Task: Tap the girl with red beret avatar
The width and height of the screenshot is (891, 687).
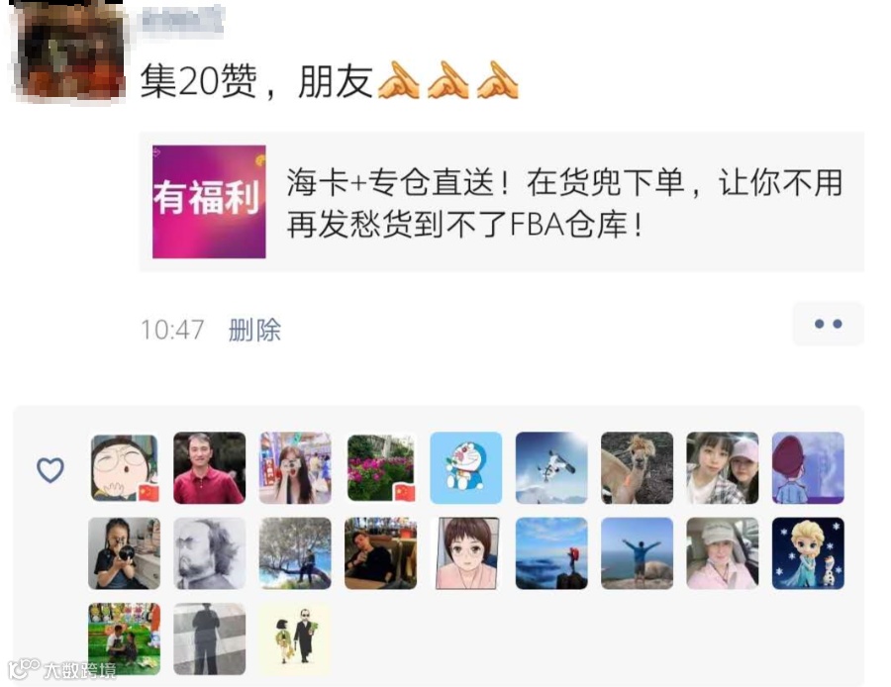Action: 808,467
